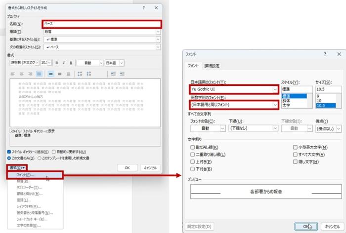346x233 pixels.
Task: Expand the 日本語用のフォント dropdown
Action: click(275, 89)
